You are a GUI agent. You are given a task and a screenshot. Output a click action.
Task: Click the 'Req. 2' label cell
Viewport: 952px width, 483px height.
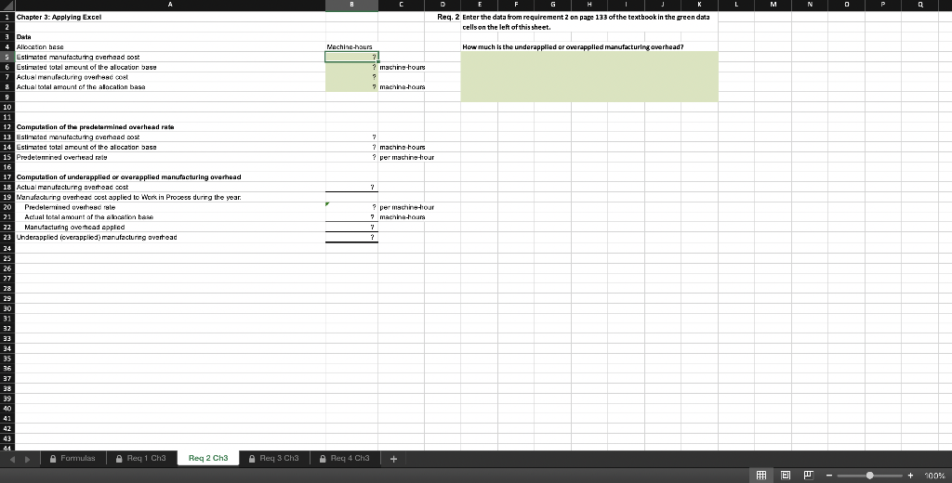448,17
